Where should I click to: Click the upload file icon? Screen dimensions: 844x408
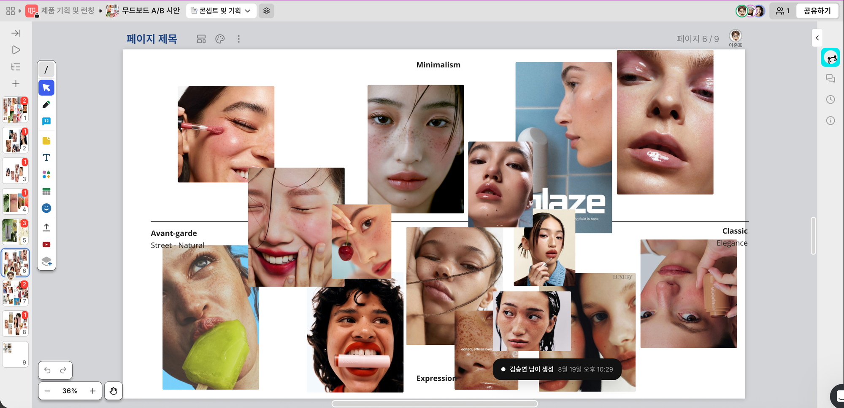[x=46, y=227]
